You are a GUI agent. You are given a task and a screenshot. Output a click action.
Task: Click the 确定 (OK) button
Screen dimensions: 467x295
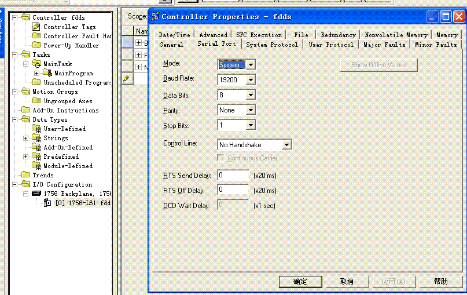[x=300, y=282]
